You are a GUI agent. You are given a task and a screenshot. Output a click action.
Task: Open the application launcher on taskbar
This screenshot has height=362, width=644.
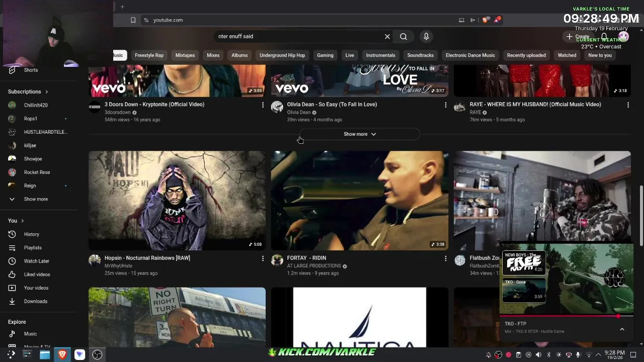(11, 354)
